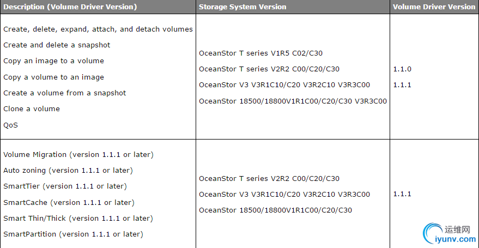
Task: Select the Create and delete a snapshot line
Action: (57, 45)
